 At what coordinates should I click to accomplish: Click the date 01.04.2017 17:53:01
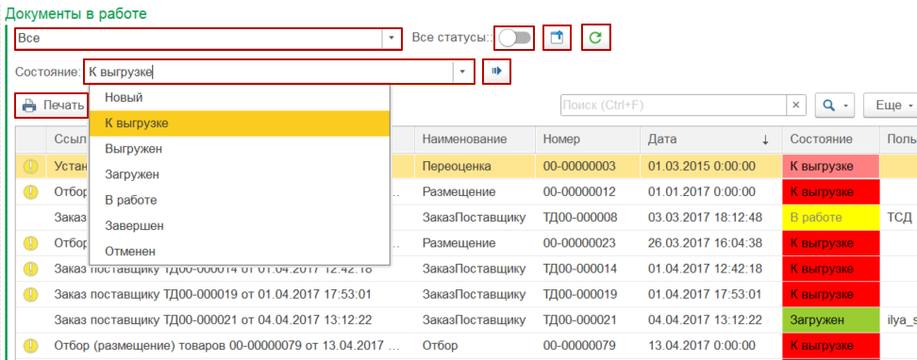710,294
